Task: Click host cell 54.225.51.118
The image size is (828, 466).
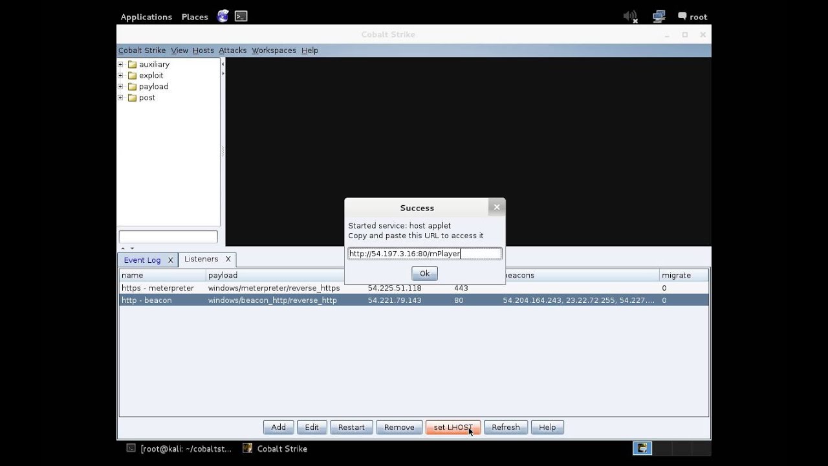Action: (395, 288)
